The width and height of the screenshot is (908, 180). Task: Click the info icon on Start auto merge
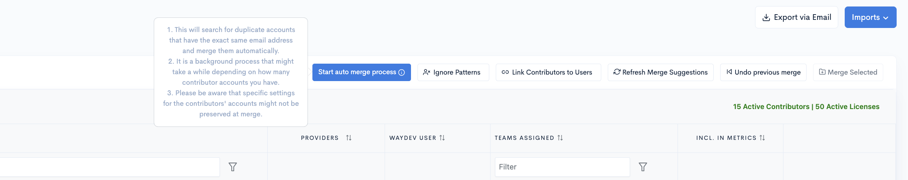coord(402,73)
